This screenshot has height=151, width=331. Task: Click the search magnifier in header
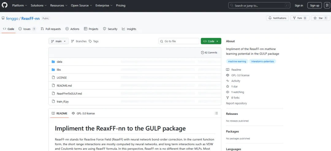232,6
